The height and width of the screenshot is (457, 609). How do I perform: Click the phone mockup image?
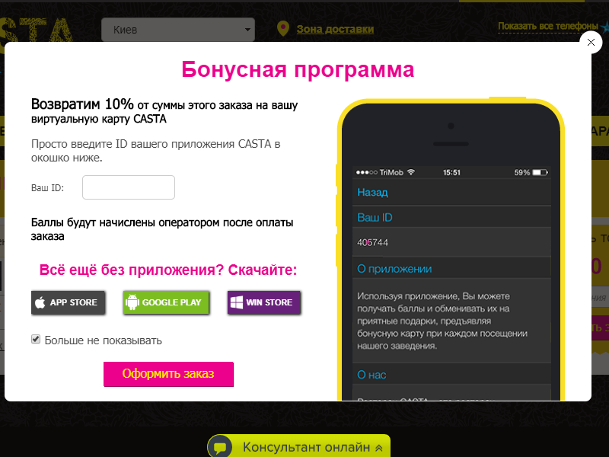[451, 249]
